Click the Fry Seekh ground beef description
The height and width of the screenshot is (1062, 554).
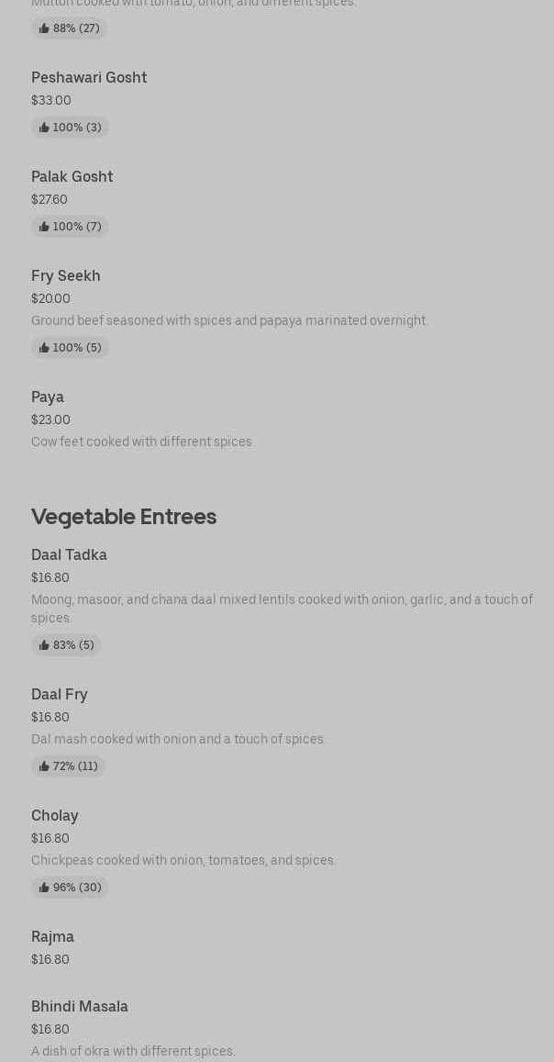pos(229,320)
